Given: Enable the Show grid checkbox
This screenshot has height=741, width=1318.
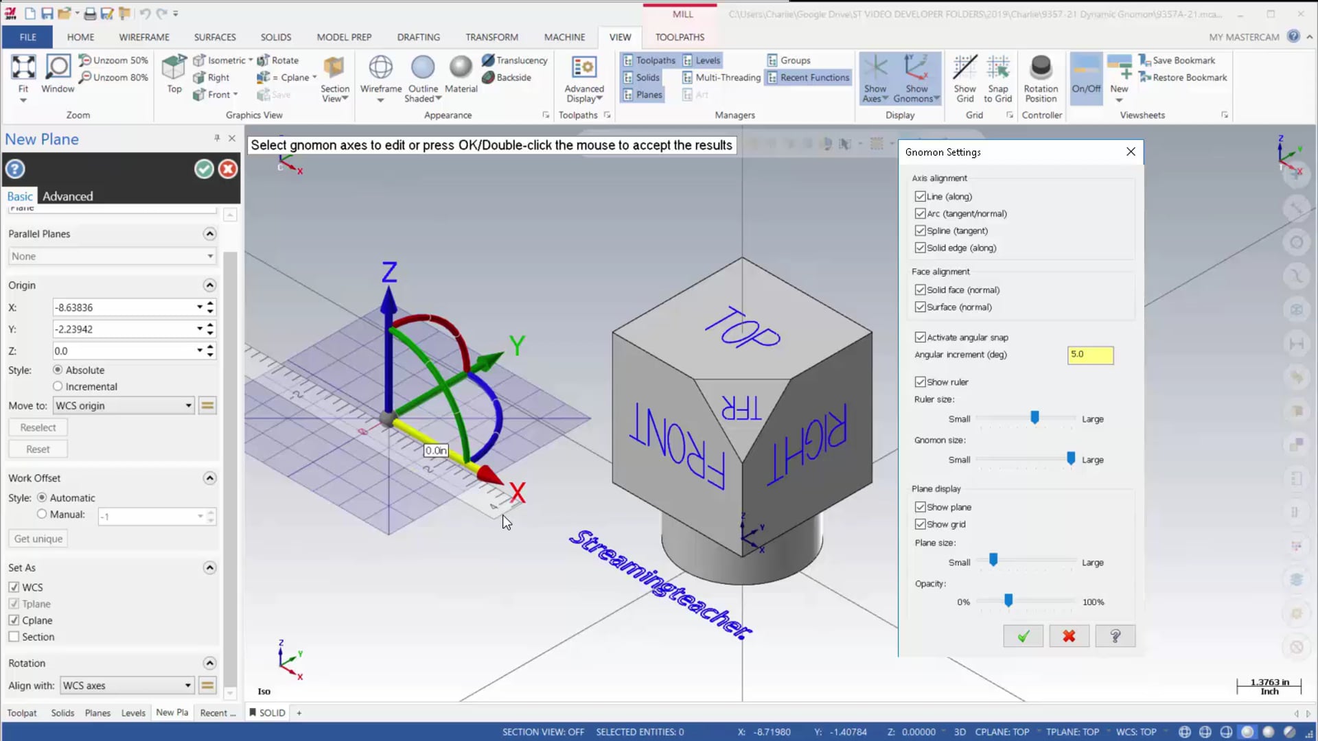Looking at the screenshot, I should click(921, 525).
